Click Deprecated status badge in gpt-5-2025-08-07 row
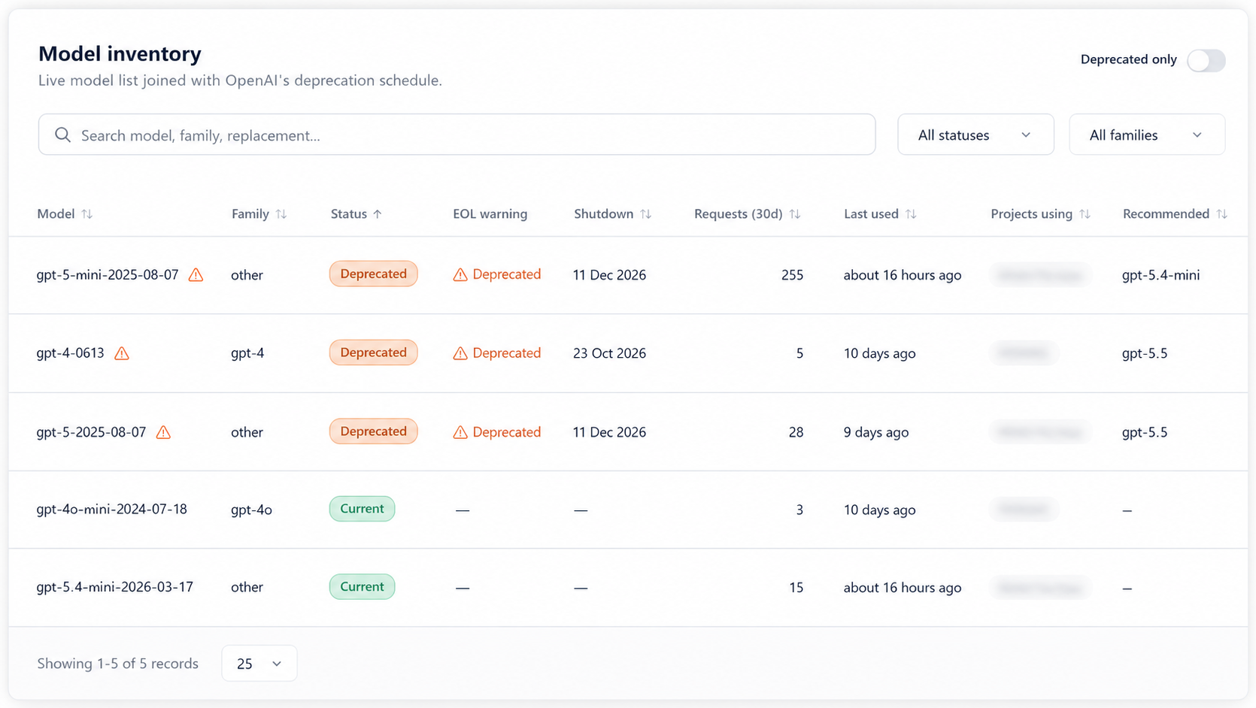The image size is (1256, 708). [373, 431]
